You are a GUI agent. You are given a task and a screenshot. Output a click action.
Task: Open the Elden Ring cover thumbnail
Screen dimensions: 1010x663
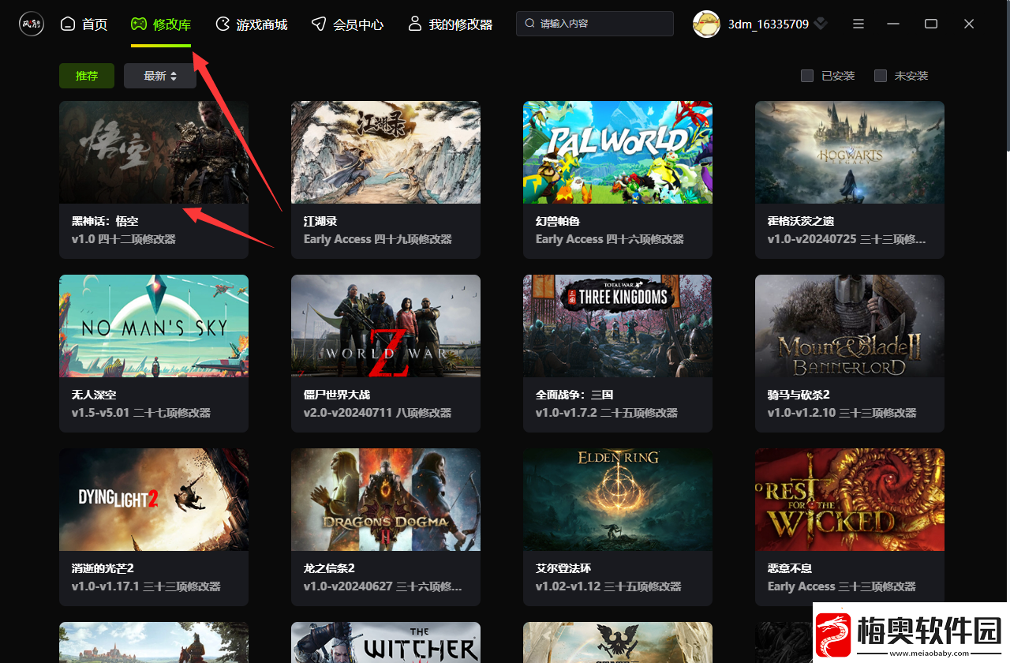coord(618,500)
